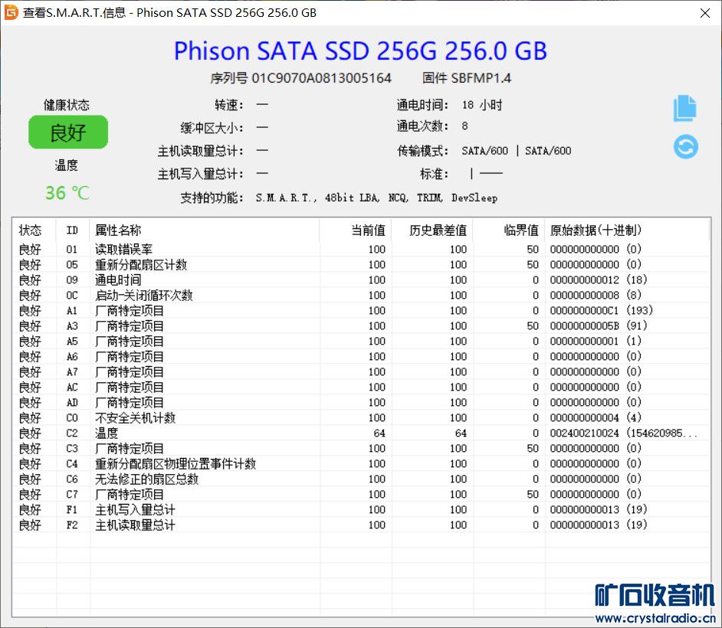
Task: Click the 当前值 column header
Action: click(x=356, y=230)
